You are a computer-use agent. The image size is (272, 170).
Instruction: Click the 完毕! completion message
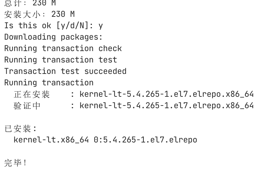click(x=15, y=163)
